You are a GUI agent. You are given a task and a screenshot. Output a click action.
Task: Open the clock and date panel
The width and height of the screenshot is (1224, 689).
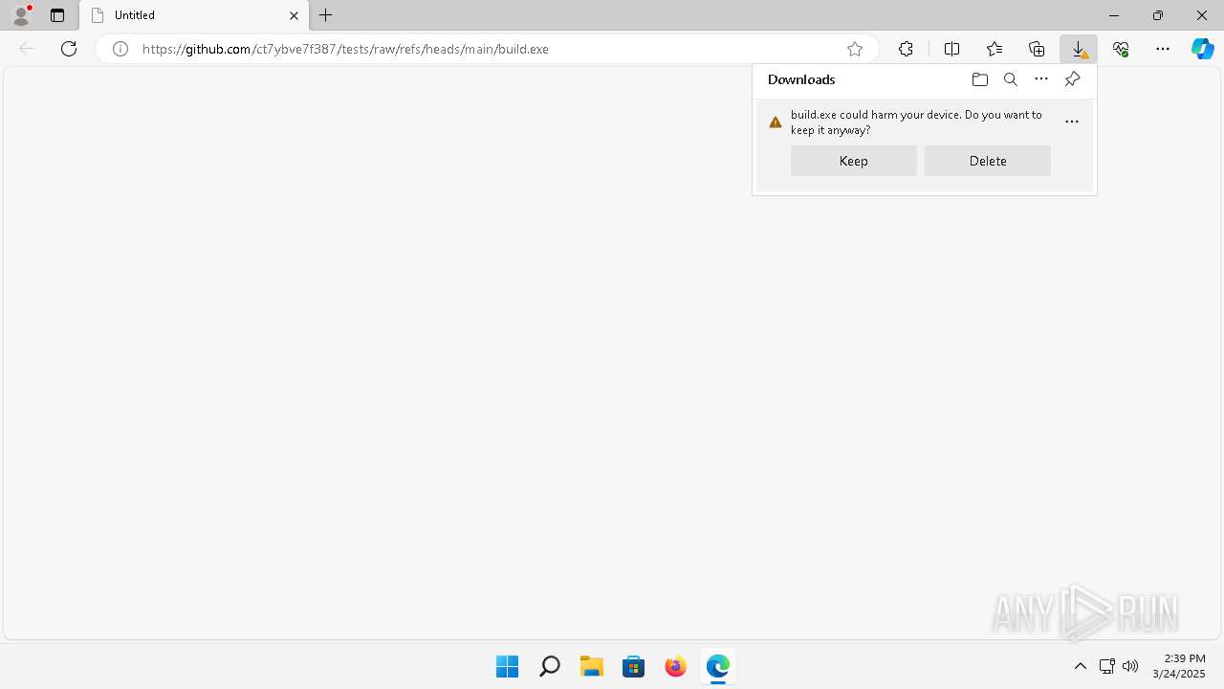tap(1178, 666)
